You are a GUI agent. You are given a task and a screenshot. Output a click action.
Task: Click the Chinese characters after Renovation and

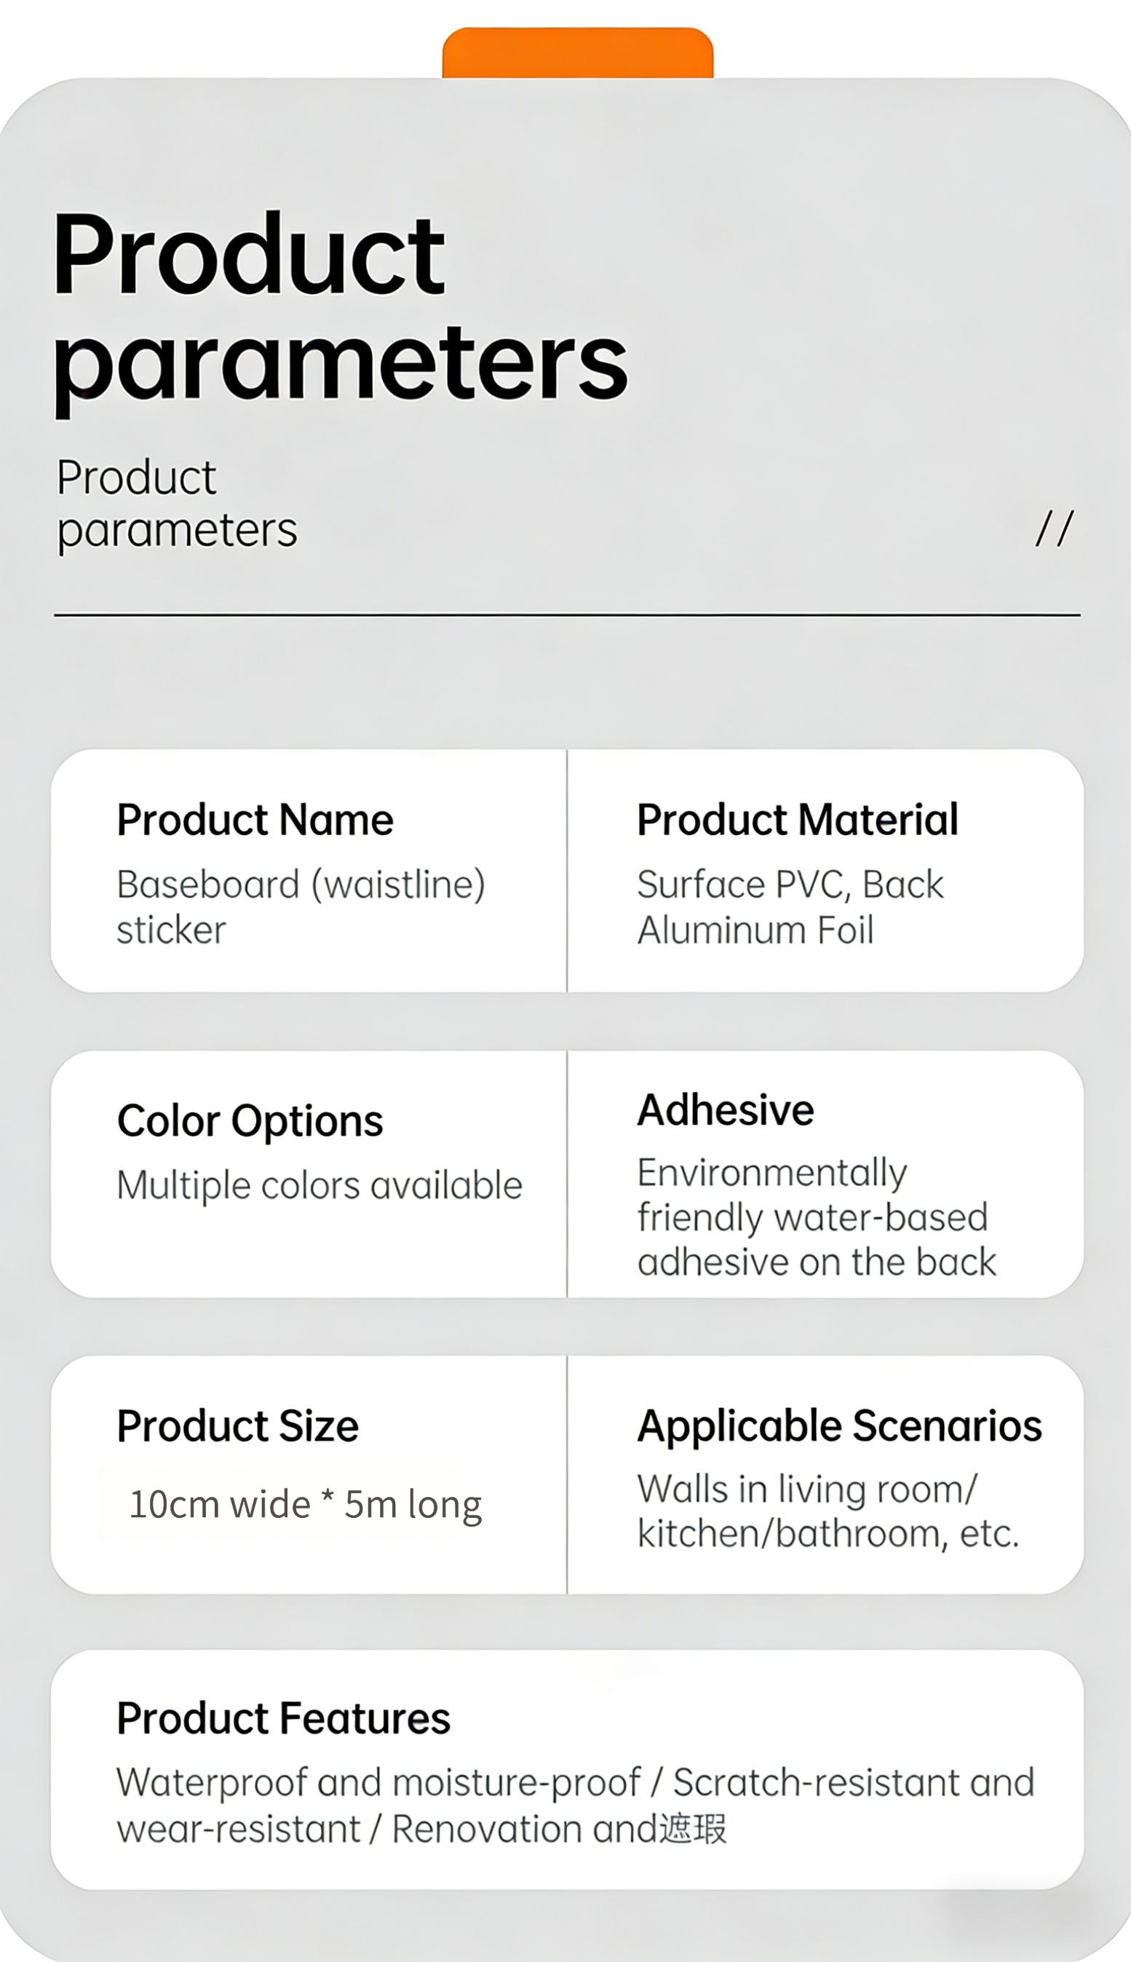(x=693, y=1829)
